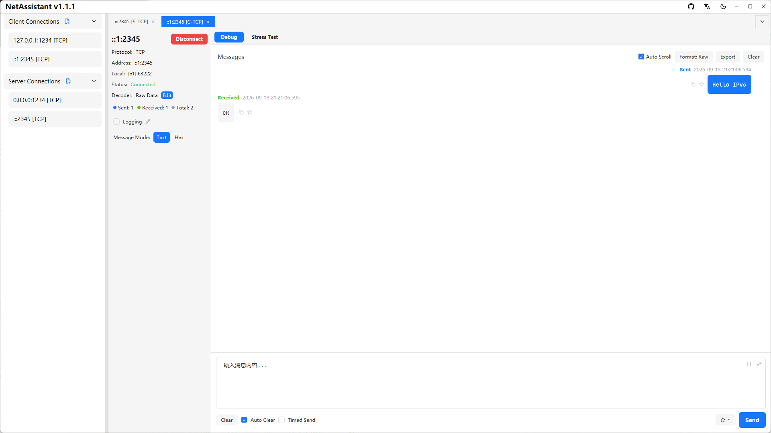
Task: Close the ::1:2345 [C-TCP] tab
Action: coord(208,22)
